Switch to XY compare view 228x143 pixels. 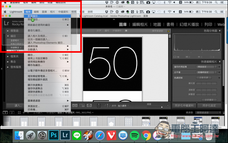pyautogui.click(x=75, y=105)
